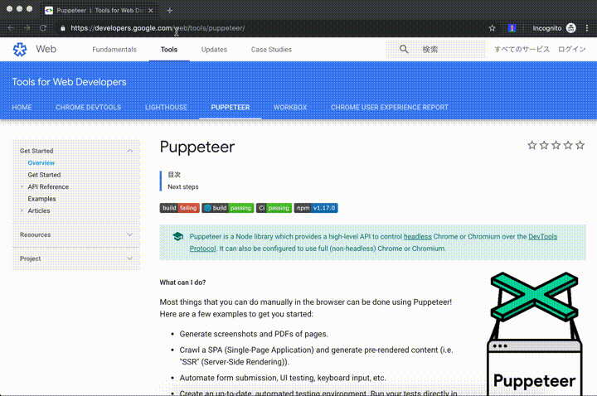Click the build passing badge
The width and height of the screenshot is (597, 396).
click(x=228, y=208)
